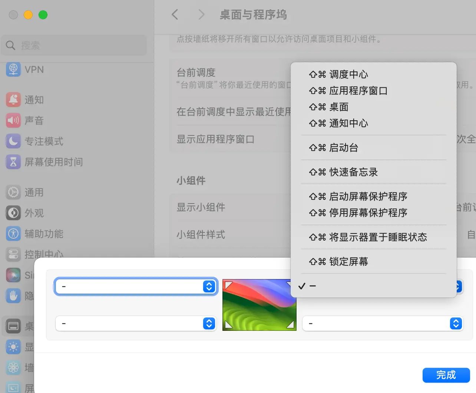Select the 专注模式 (Focus) icon
476x393 pixels.
coord(13,141)
